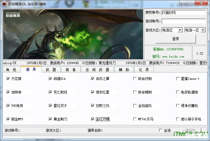The image size is (210, 141).
Task: Click into the 游戏帐号 input field
Action: click(x=184, y=21)
